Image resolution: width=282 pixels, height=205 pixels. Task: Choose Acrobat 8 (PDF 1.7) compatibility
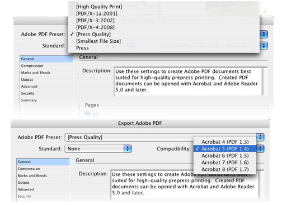click(x=225, y=169)
